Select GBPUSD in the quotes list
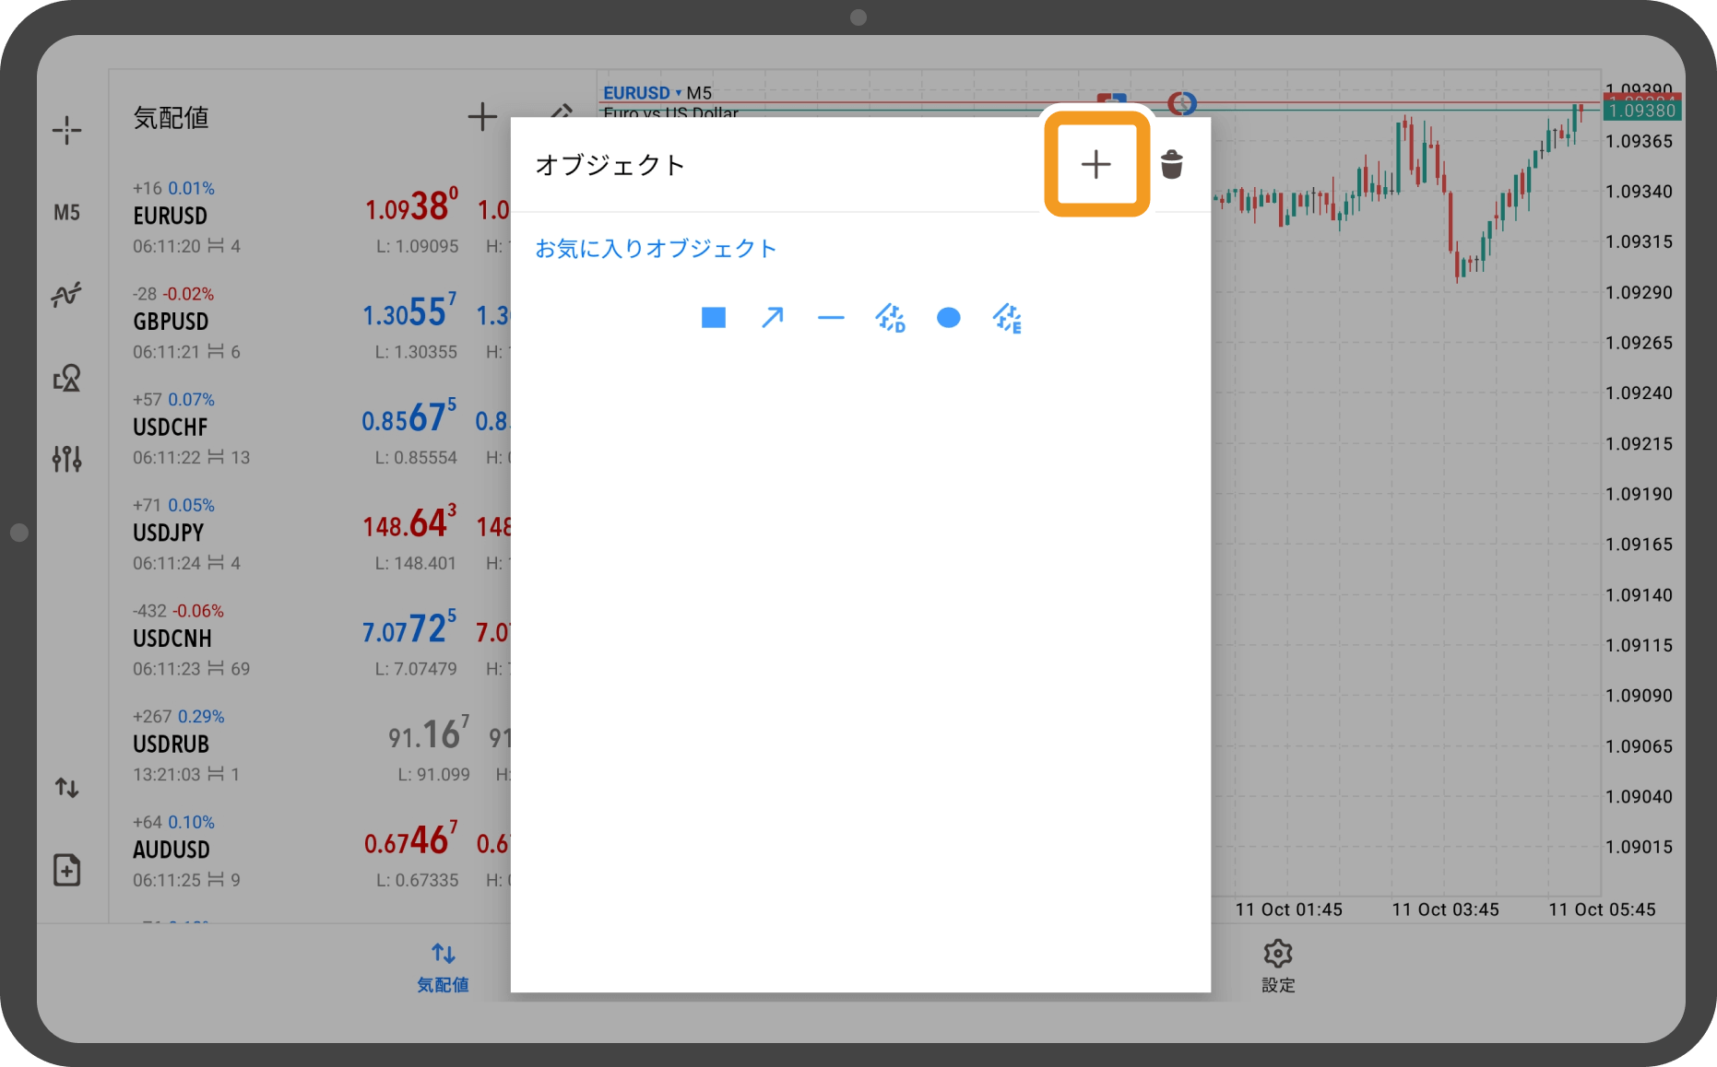Image resolution: width=1717 pixels, height=1067 pixels. 171,321
